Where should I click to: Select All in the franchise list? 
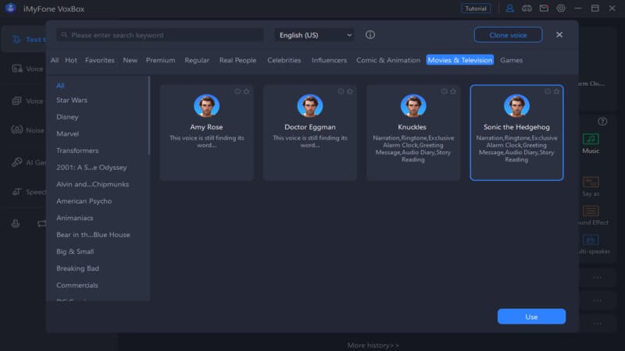pyautogui.click(x=60, y=86)
